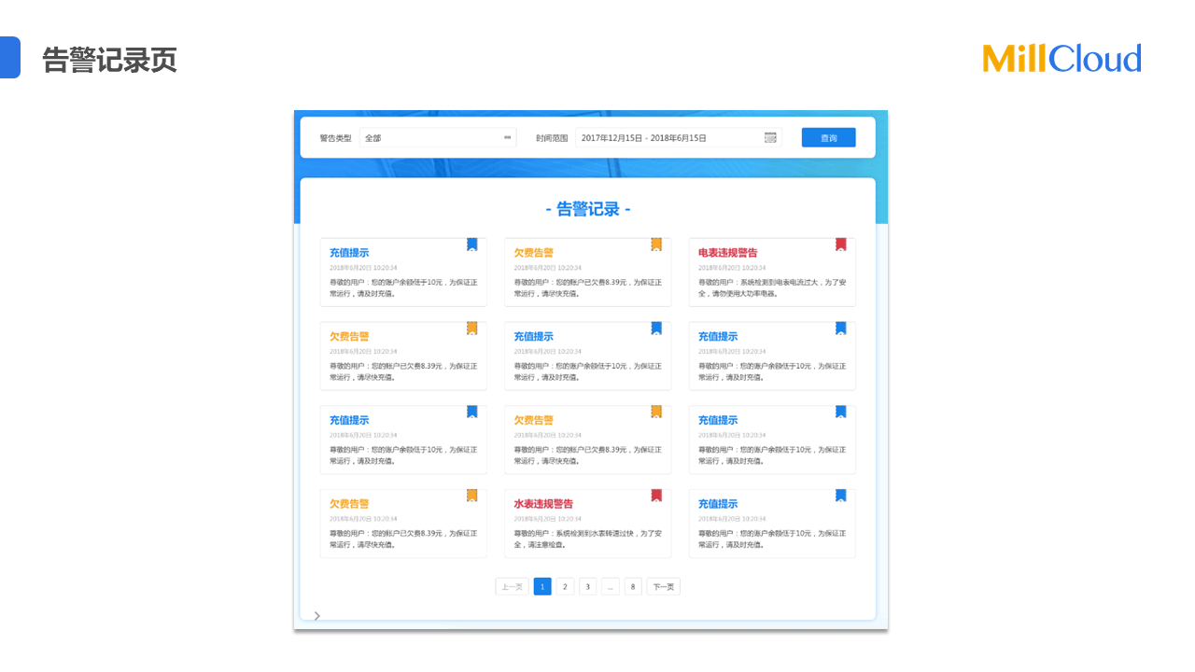The height and width of the screenshot is (672, 1195).
Task: Click blue bookmark on top-left 充值提示 card
Action: click(471, 245)
